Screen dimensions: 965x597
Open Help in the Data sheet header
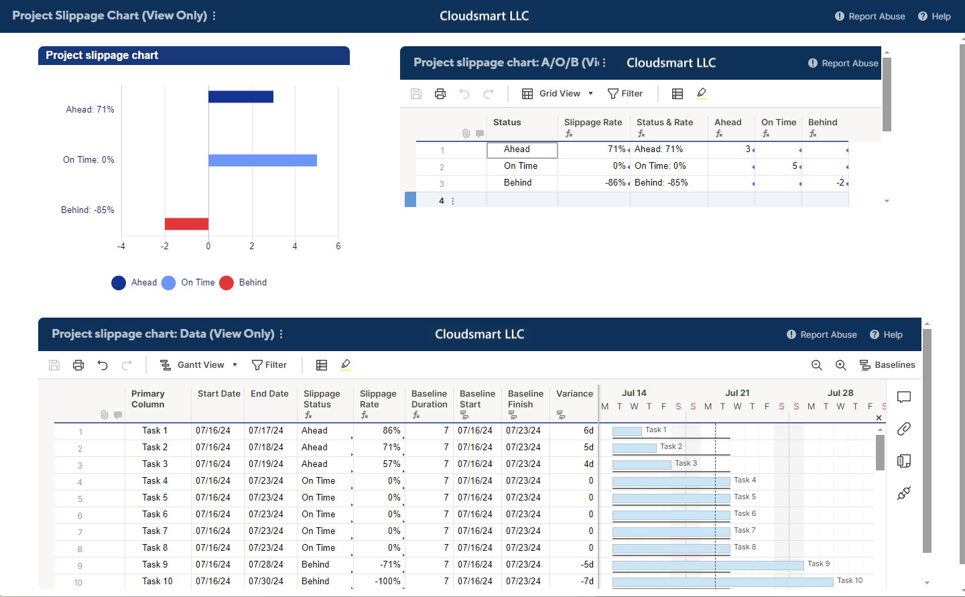tap(886, 334)
